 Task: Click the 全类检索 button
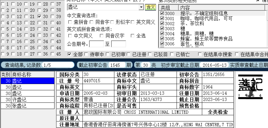coord(218,112)
